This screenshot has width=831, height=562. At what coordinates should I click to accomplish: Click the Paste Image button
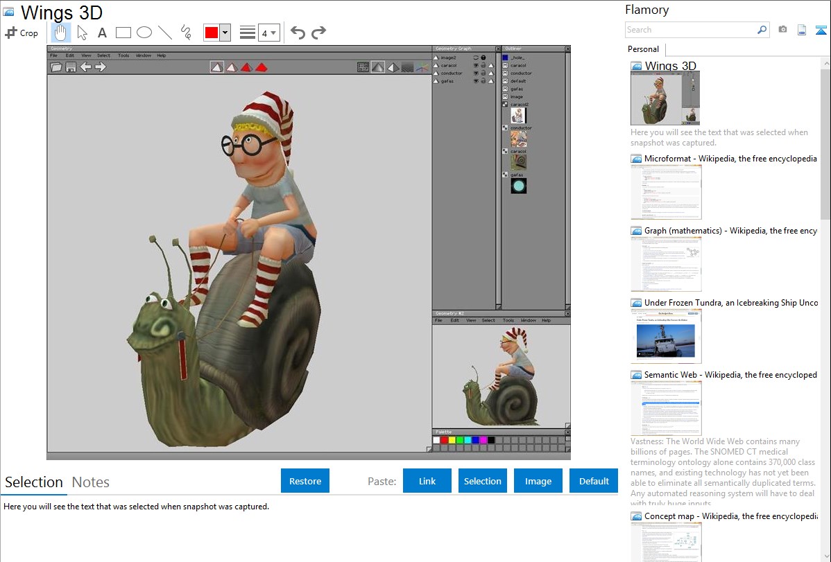coord(538,481)
